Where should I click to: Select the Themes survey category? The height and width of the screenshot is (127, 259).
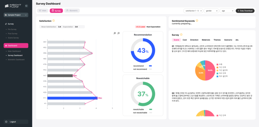point(217,40)
